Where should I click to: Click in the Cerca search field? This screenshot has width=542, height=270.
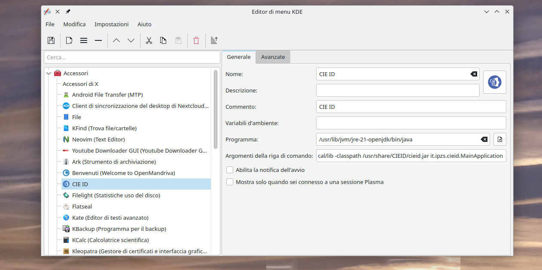tap(132, 57)
